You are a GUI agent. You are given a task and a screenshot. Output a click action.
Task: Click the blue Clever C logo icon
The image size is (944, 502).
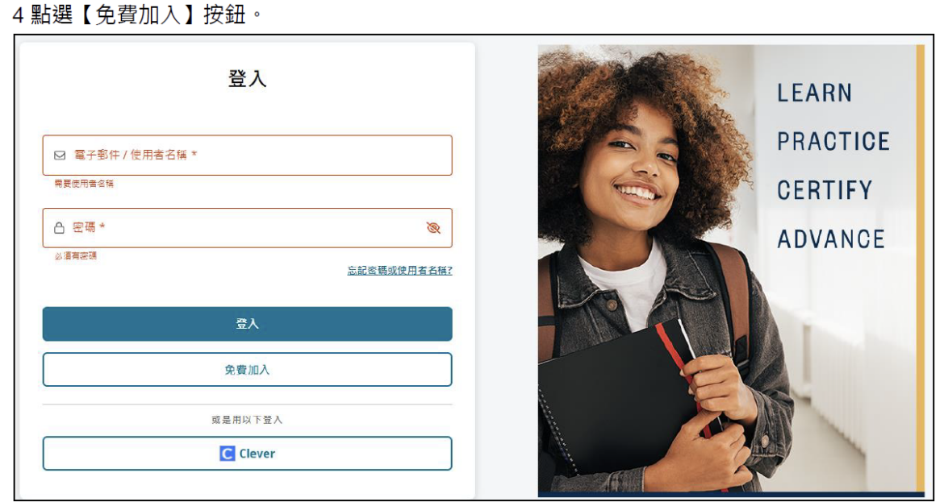tap(227, 454)
